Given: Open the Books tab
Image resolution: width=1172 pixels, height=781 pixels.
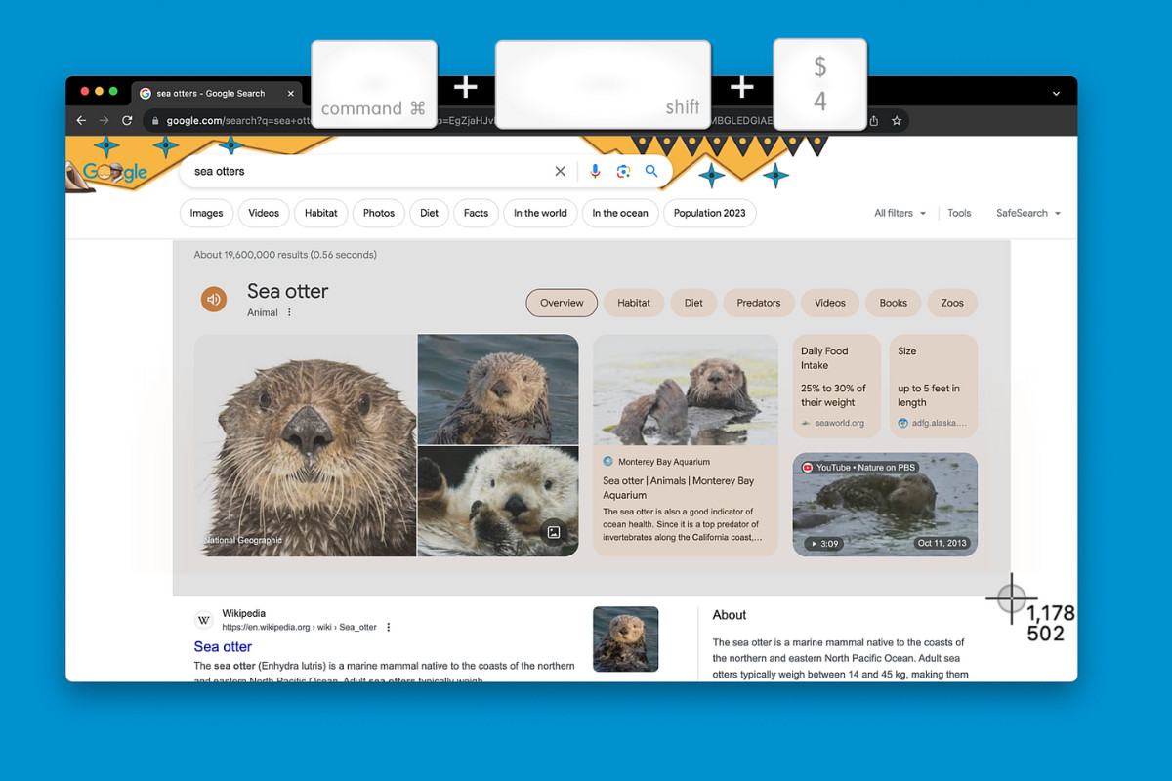Looking at the screenshot, I should (x=894, y=303).
